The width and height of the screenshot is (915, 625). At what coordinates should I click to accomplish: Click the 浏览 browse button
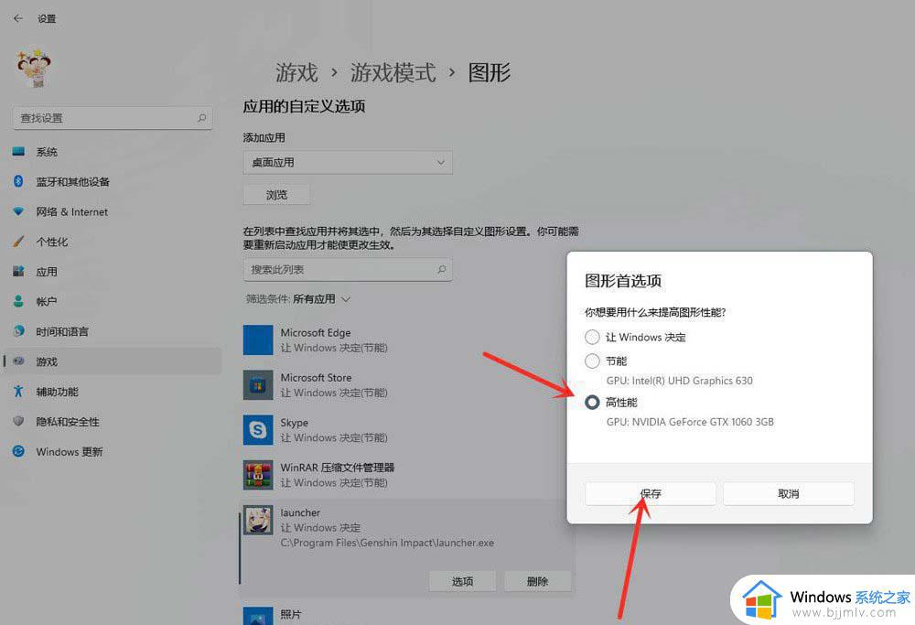pyautogui.click(x=276, y=194)
